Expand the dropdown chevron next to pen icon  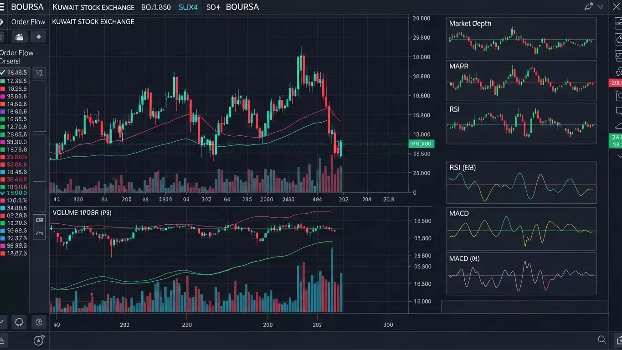[601, 7]
